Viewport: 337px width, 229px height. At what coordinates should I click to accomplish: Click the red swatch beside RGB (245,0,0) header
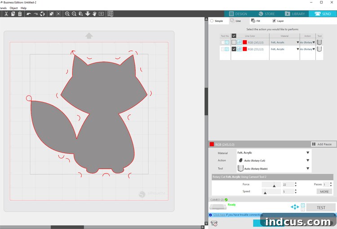click(212, 144)
